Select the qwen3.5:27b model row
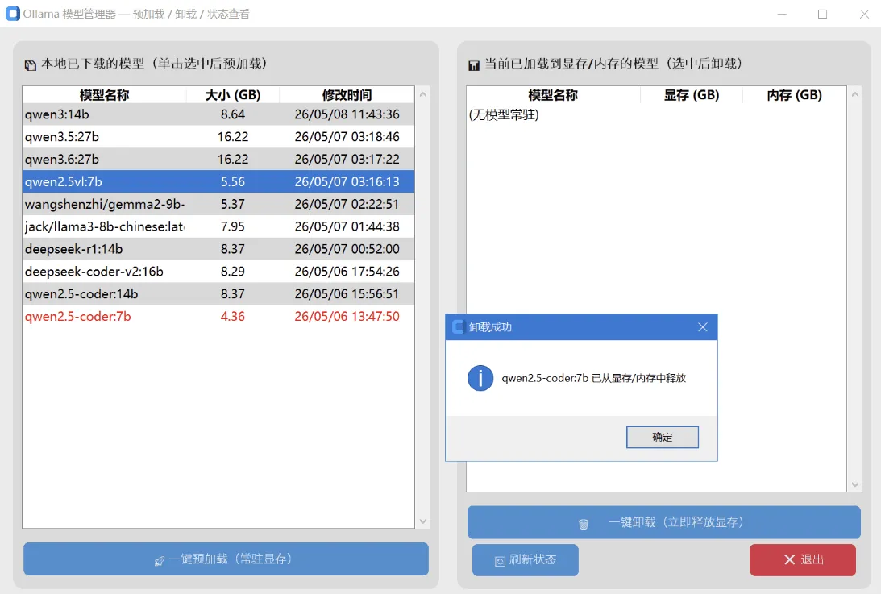 pyautogui.click(x=218, y=136)
